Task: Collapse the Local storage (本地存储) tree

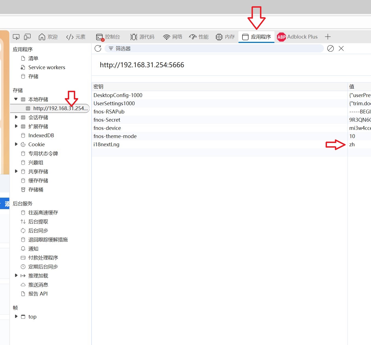Action: [16, 99]
